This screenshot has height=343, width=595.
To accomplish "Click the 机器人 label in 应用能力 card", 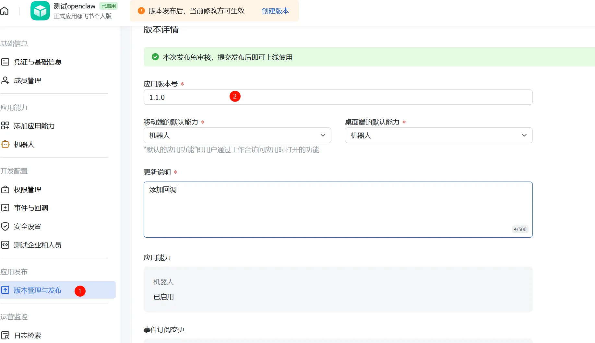I will tap(163, 282).
